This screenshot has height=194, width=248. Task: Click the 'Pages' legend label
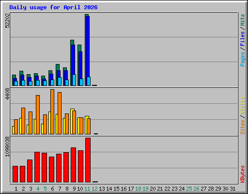242,59
